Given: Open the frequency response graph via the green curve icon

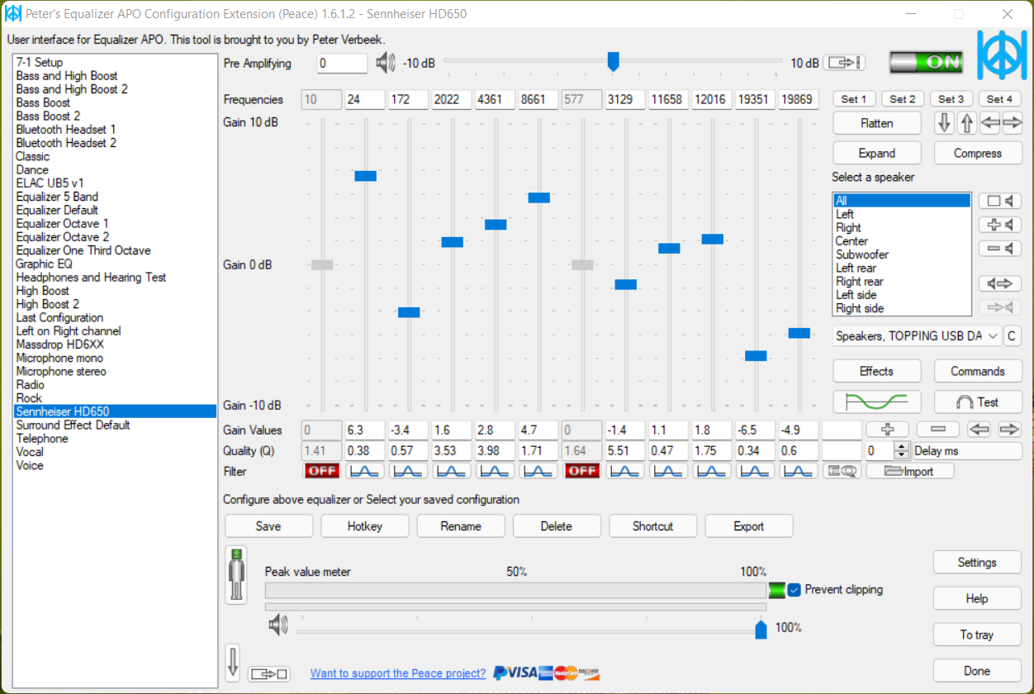Looking at the screenshot, I should pyautogui.click(x=877, y=402).
